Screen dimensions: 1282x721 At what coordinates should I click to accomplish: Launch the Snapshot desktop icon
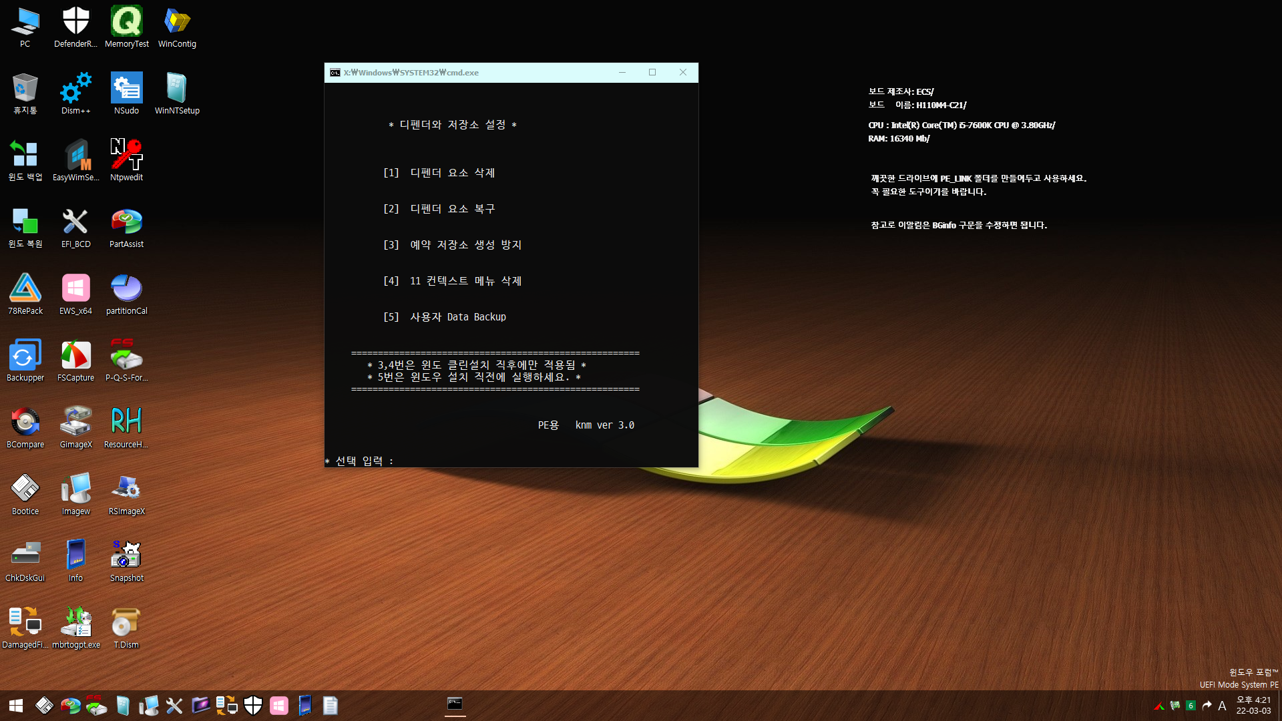tap(127, 561)
